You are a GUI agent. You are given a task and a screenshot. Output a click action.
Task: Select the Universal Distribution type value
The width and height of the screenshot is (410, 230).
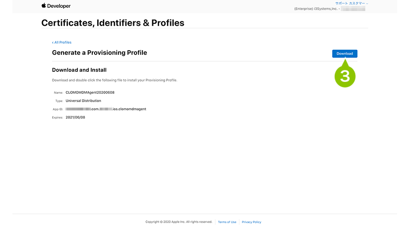point(83,101)
